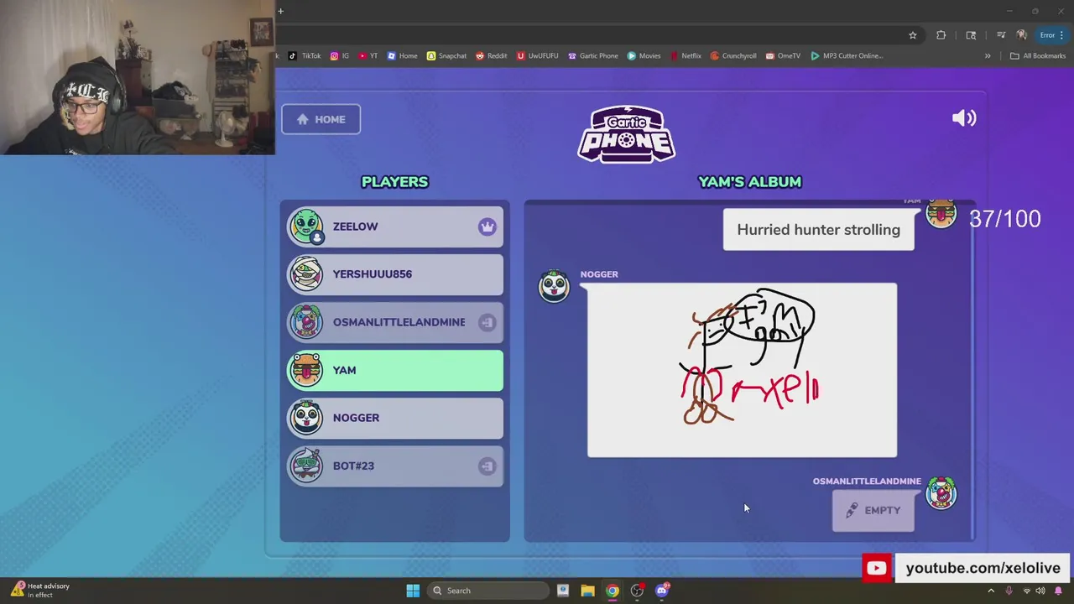Open the IG bookmark

[x=340, y=56]
